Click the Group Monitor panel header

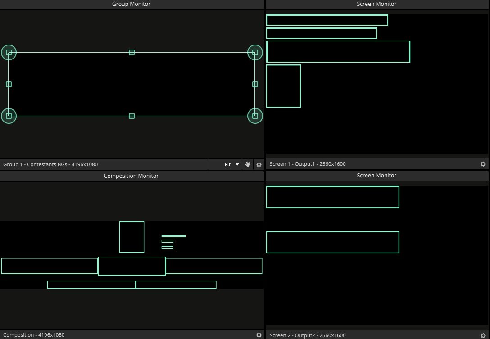point(131,4)
